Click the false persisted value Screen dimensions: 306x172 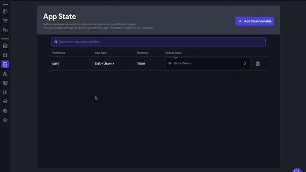point(141,64)
